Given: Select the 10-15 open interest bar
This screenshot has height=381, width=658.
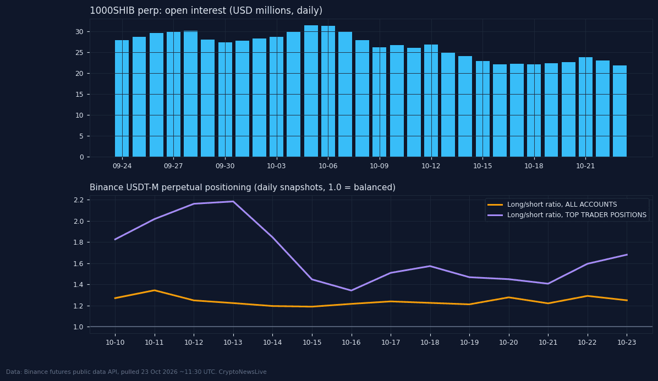Looking at the screenshot, I should [482, 109].
